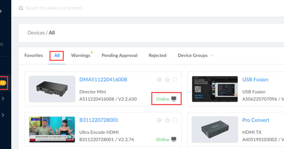Open the USB Fusion device link
The image size is (284, 149).
255,80
